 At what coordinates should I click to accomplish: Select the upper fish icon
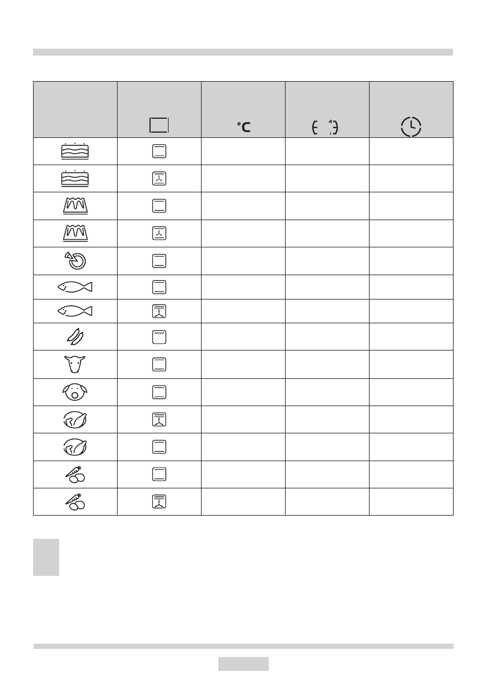tap(75, 286)
